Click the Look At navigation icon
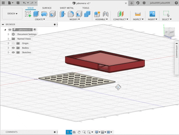Screen dimensions: 179x135 coord(74,132)
